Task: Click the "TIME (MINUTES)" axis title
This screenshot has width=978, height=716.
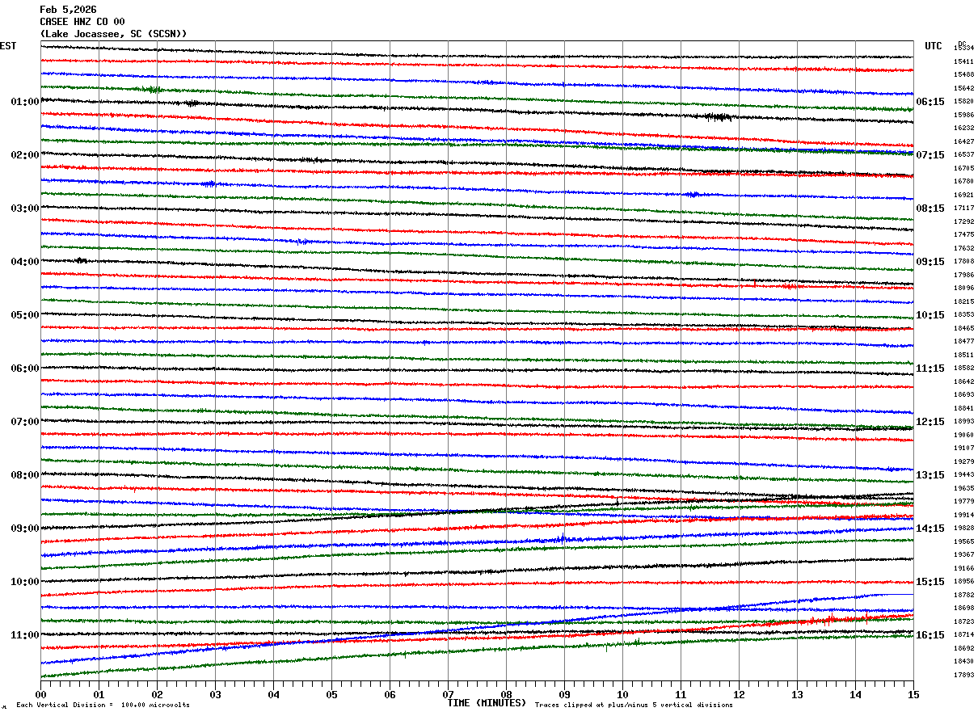Action: [x=487, y=703]
